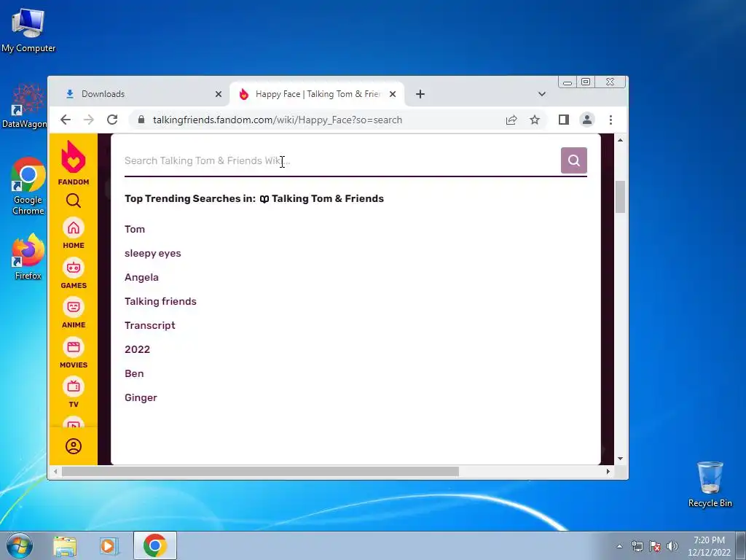Image resolution: width=746 pixels, height=560 pixels.
Task: Select the trending search '2022'
Action: 137,349
